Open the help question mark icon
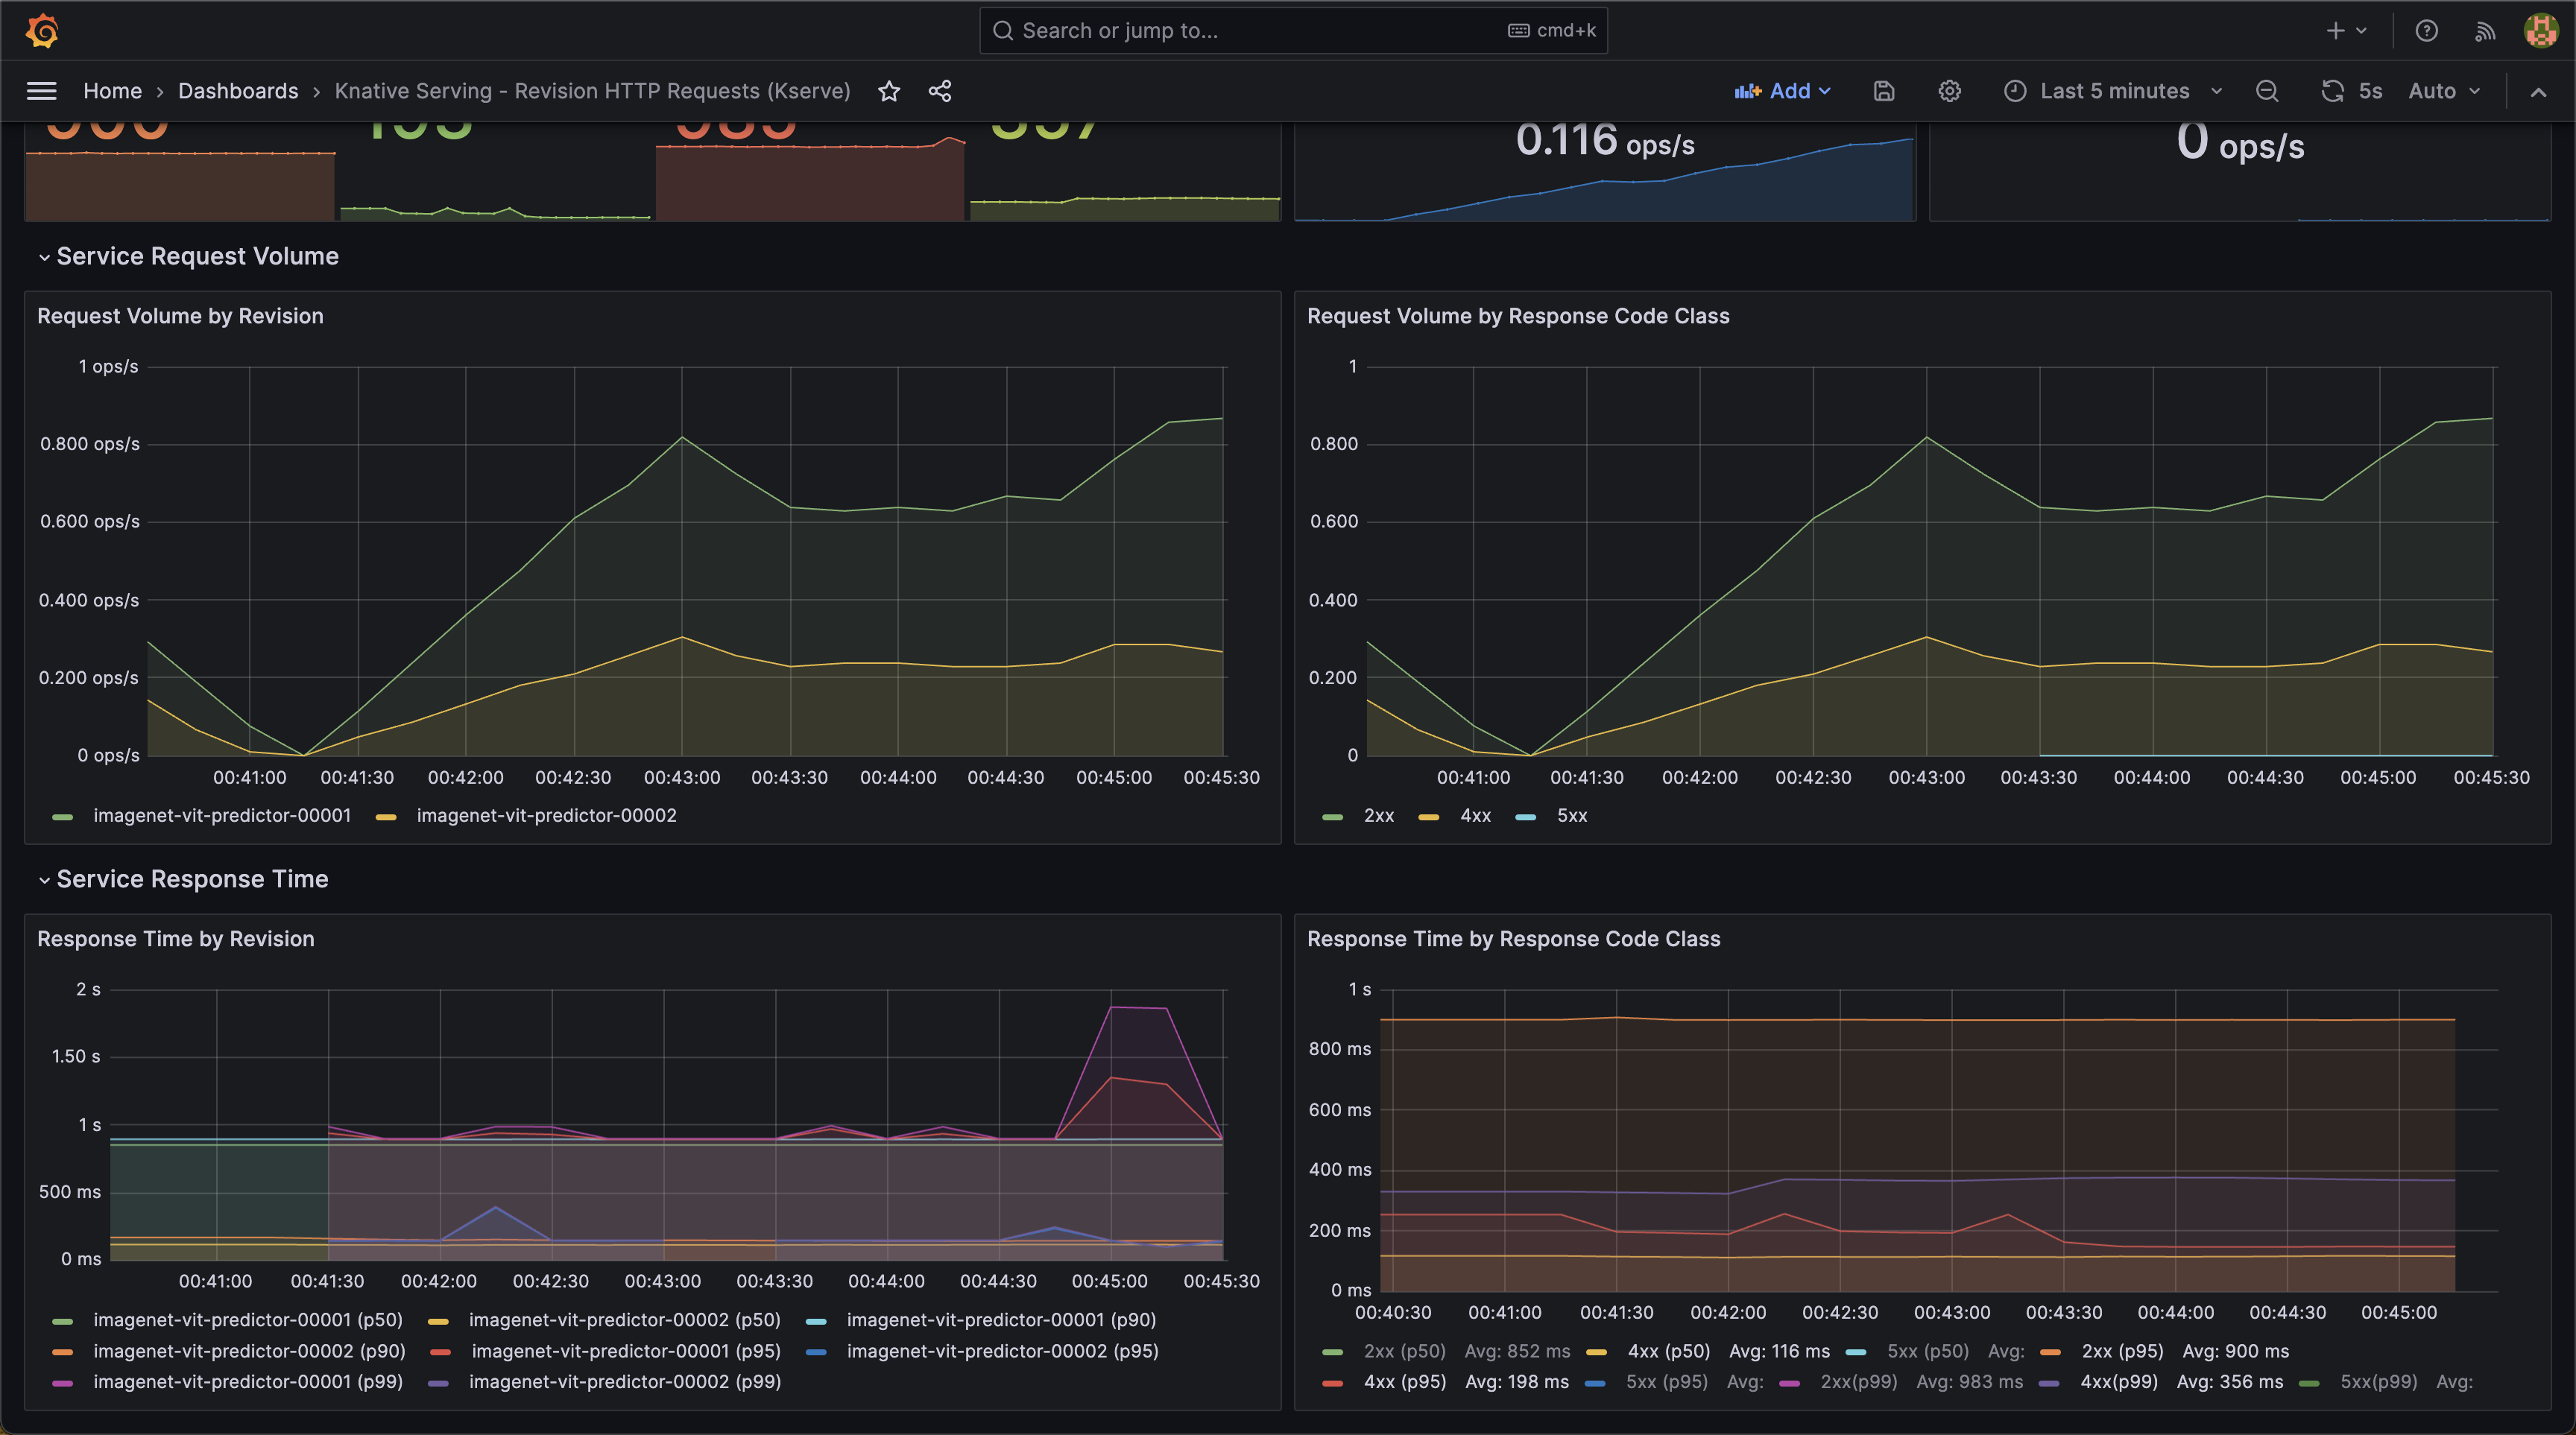2576x1435 pixels. coord(2426,31)
